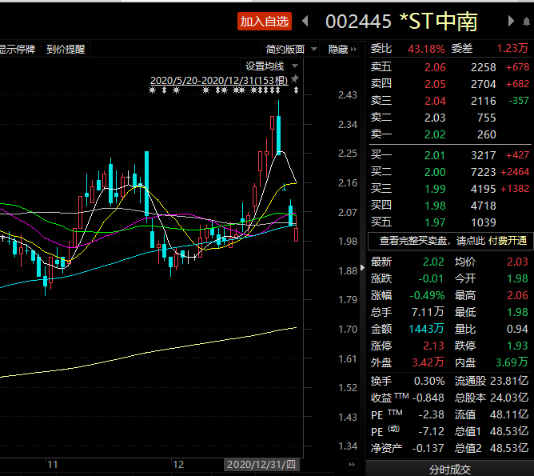Image resolution: width=534 pixels, height=476 pixels.
Task: Click the 加入自选 add-to-watchlist button
Action: point(265,22)
